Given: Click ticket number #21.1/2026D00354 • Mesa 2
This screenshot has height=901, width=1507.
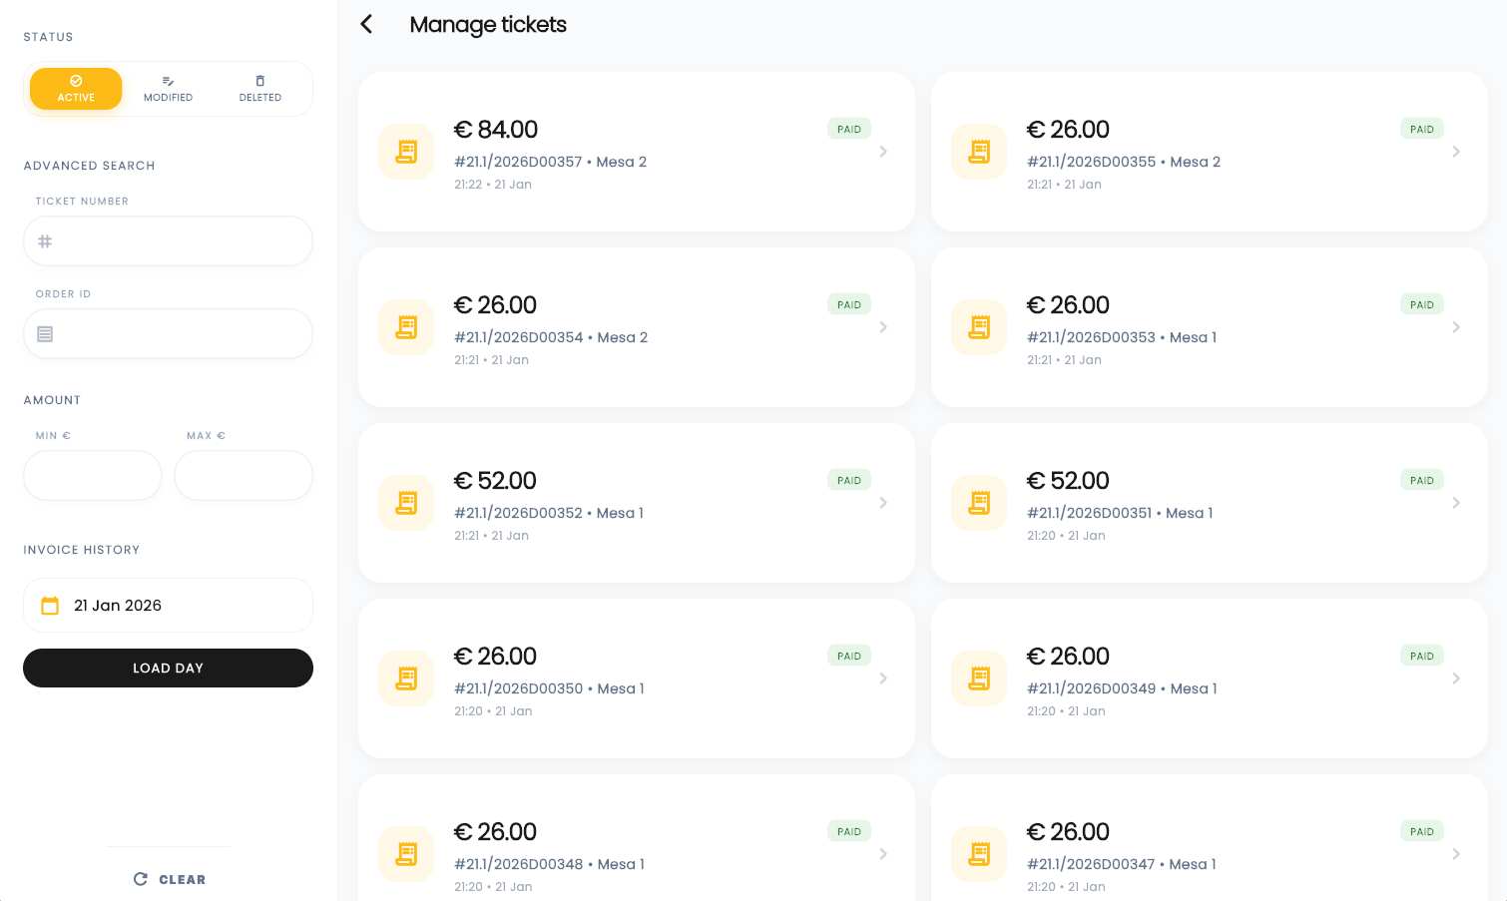Looking at the screenshot, I should 551,337.
